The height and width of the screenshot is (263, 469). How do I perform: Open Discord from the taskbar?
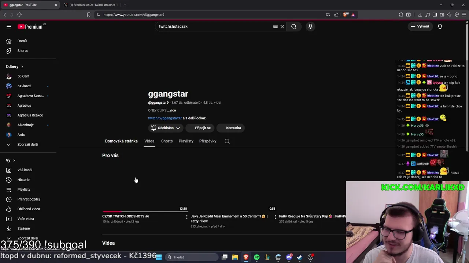click(289, 257)
